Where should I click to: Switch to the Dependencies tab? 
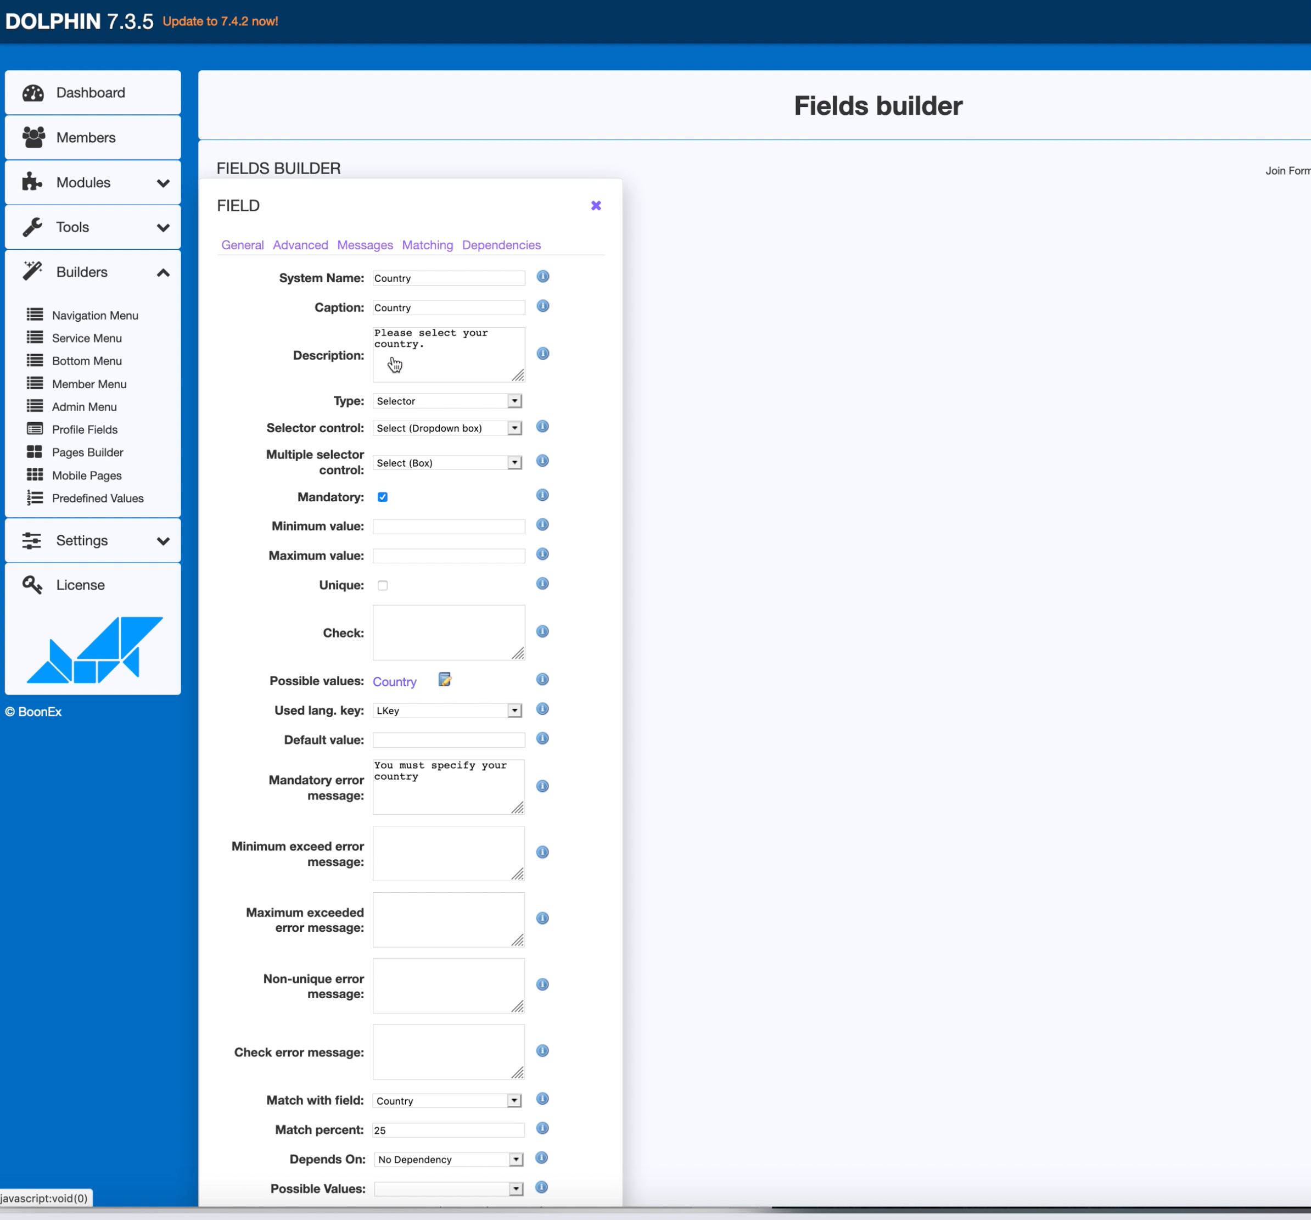click(501, 245)
